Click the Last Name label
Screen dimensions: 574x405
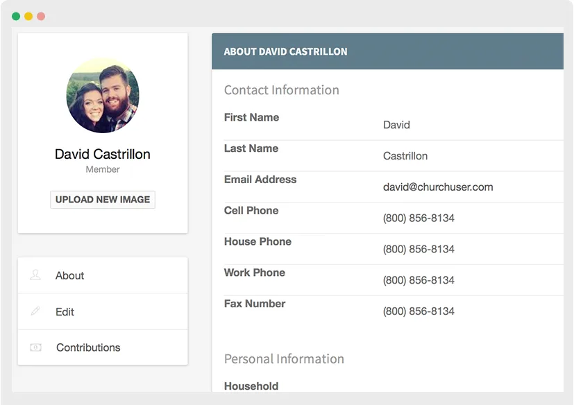pos(251,148)
